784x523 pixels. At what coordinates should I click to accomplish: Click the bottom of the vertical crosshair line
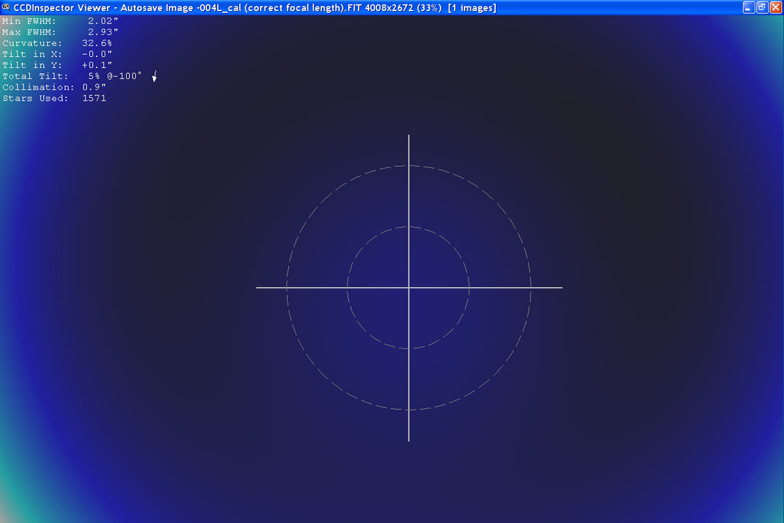coord(409,439)
